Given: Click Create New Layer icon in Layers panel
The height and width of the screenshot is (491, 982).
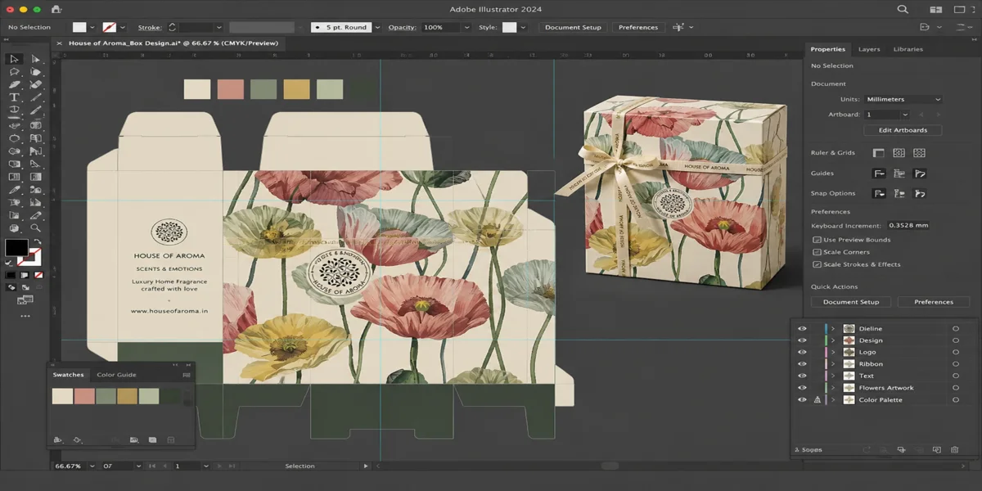Looking at the screenshot, I should (937, 449).
